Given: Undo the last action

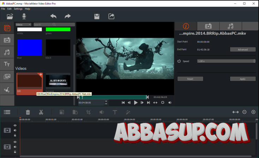Looking at the screenshot, I should coord(53,16).
